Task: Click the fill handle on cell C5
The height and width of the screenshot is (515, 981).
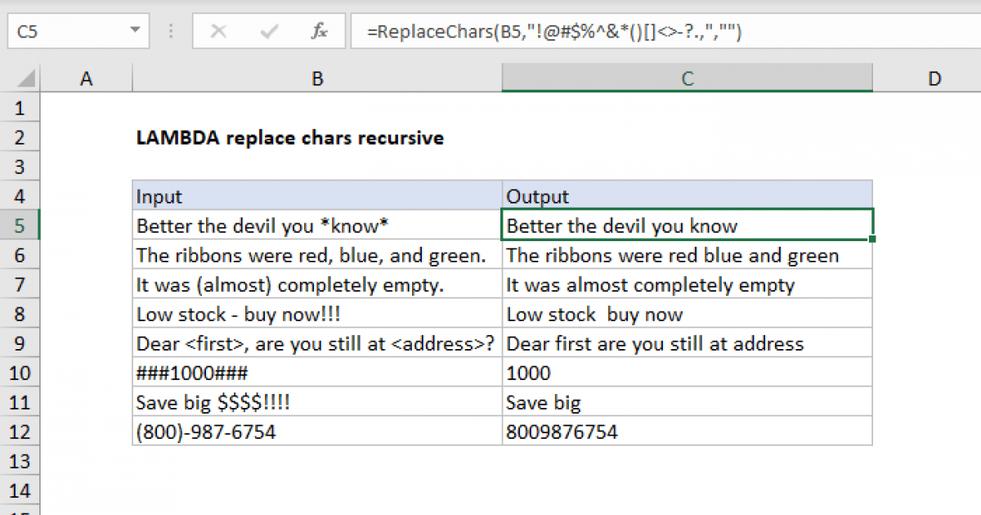Action: pos(871,237)
